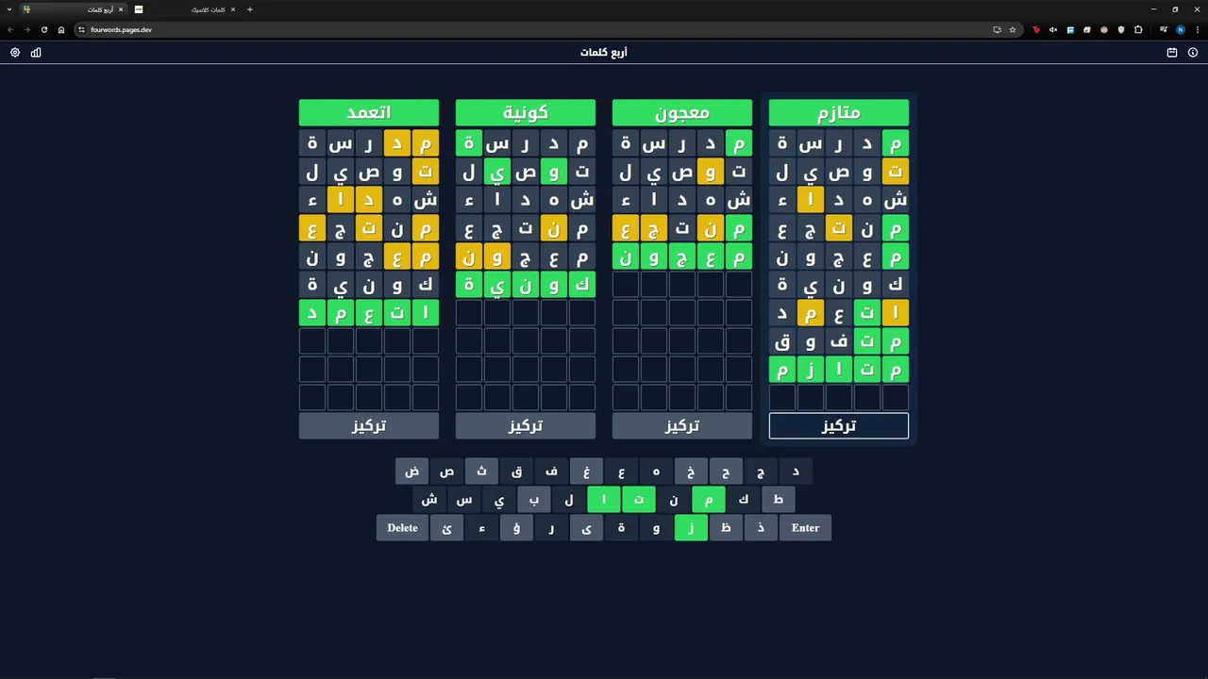Tap the green م key
This screenshot has width=1208, height=679.
click(709, 500)
